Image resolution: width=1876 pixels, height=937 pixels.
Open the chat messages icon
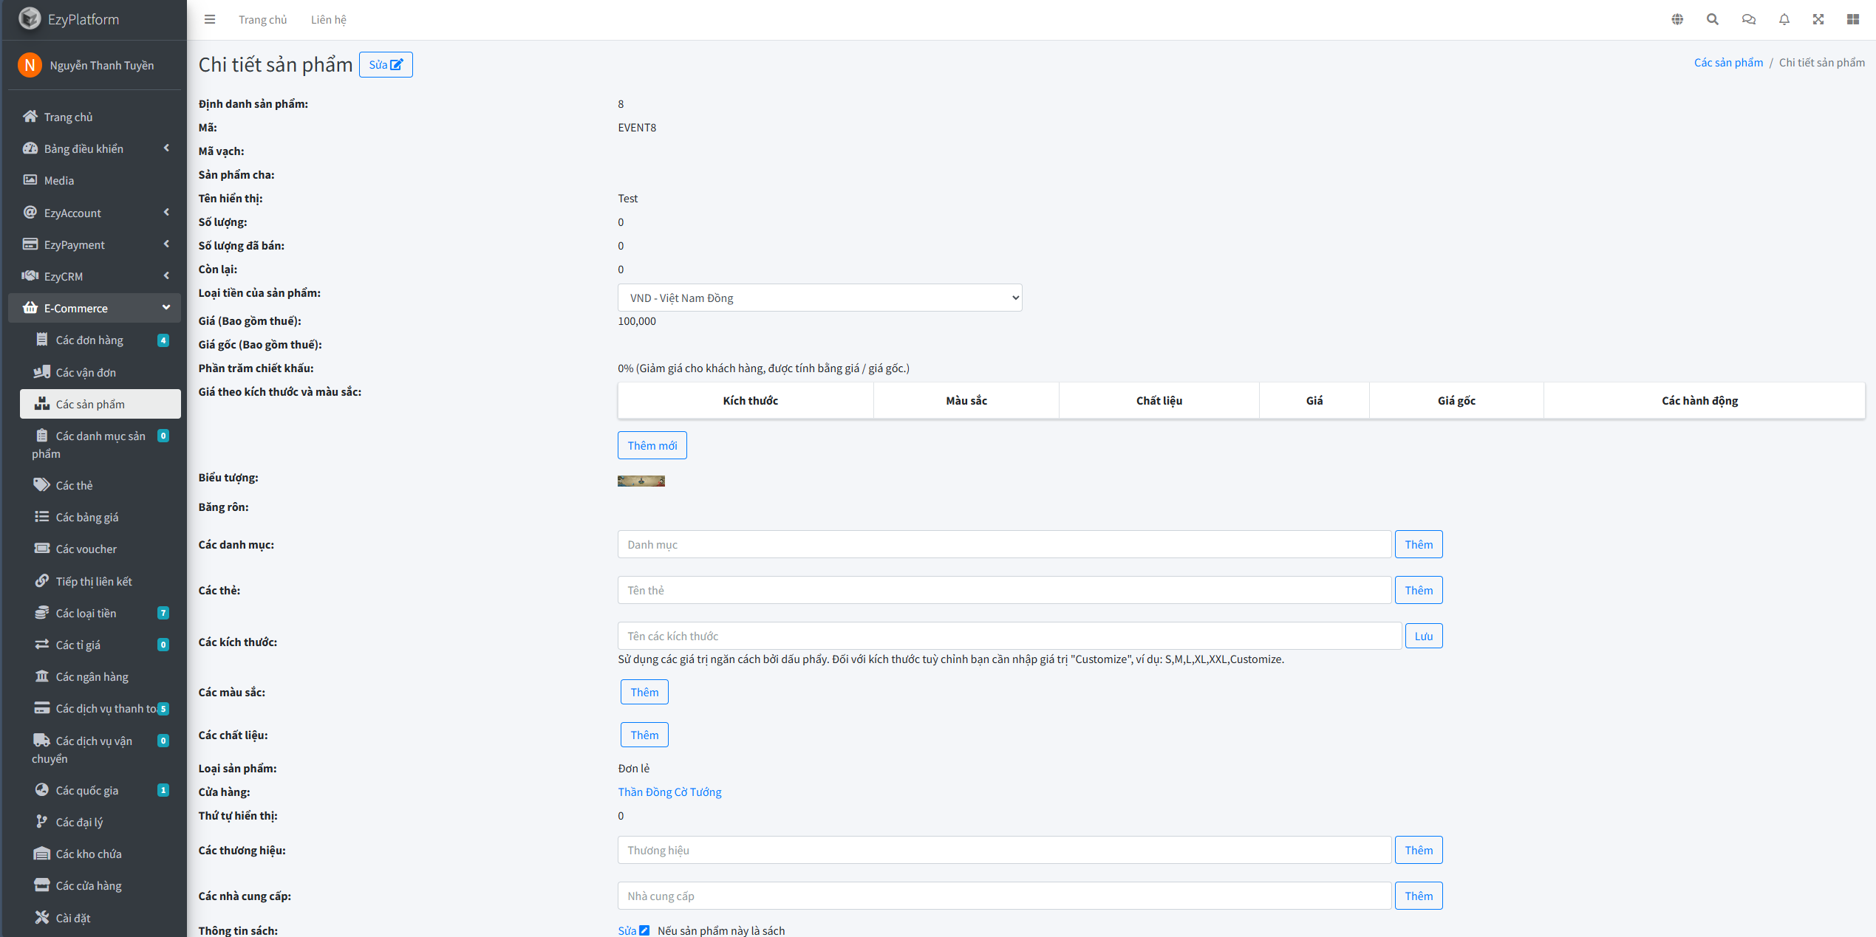point(1748,19)
